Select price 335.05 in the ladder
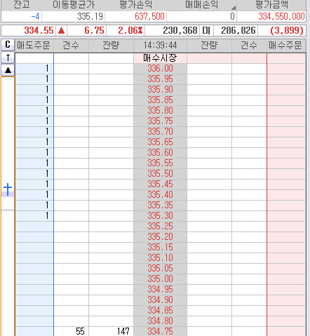This screenshot has width=310, height=336. coord(160,269)
